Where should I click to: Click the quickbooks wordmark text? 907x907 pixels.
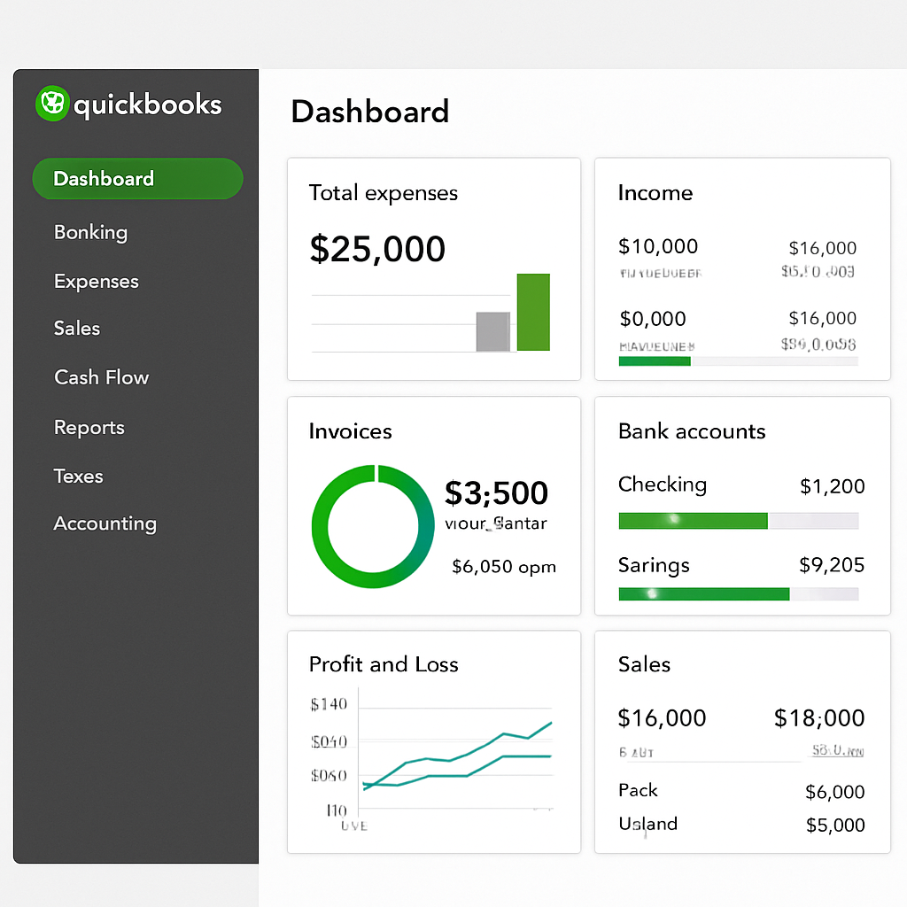[148, 105]
